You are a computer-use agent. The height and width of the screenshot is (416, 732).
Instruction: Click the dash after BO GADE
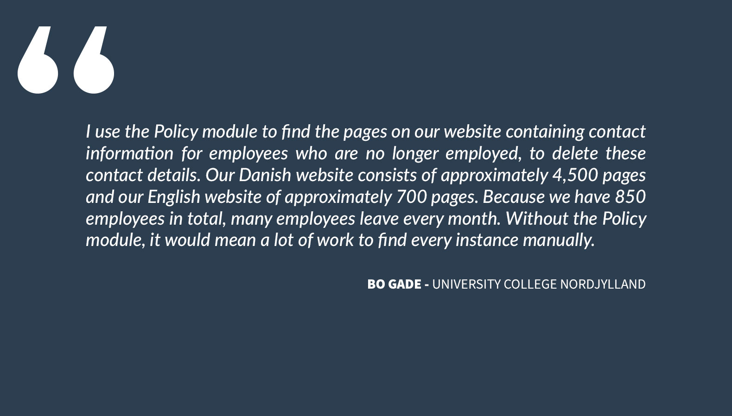click(x=426, y=284)
